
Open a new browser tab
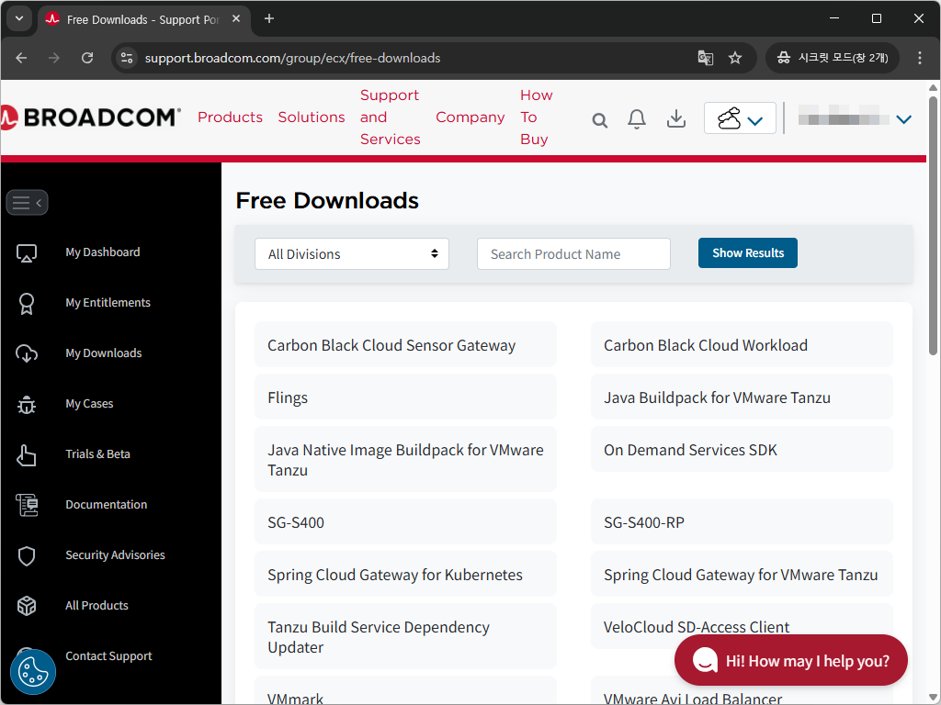[269, 18]
